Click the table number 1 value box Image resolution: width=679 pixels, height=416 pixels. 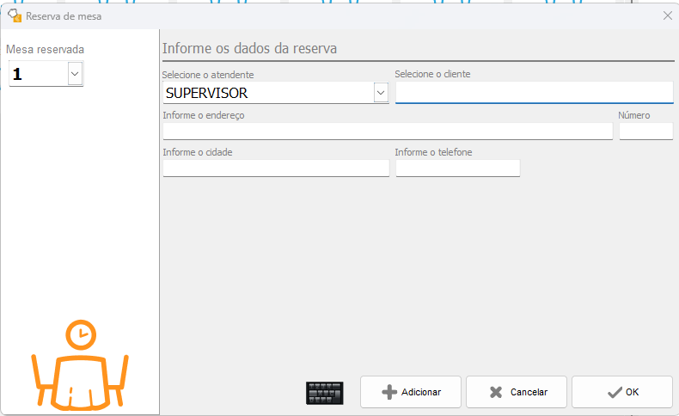pos(38,75)
